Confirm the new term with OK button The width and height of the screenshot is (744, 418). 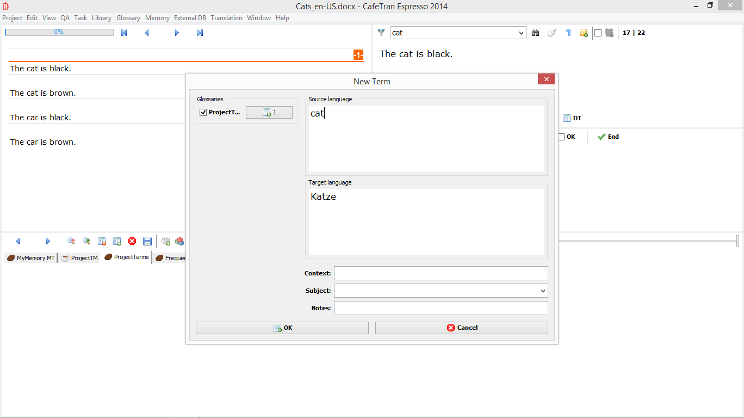point(282,328)
